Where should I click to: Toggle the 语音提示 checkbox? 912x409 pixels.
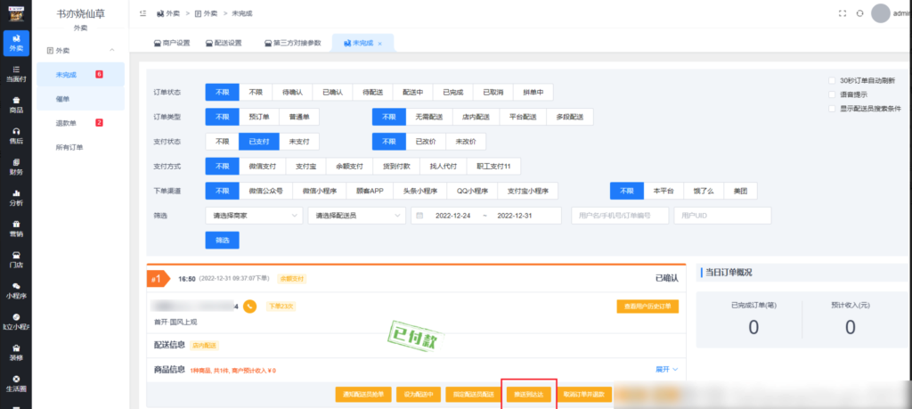coord(831,94)
